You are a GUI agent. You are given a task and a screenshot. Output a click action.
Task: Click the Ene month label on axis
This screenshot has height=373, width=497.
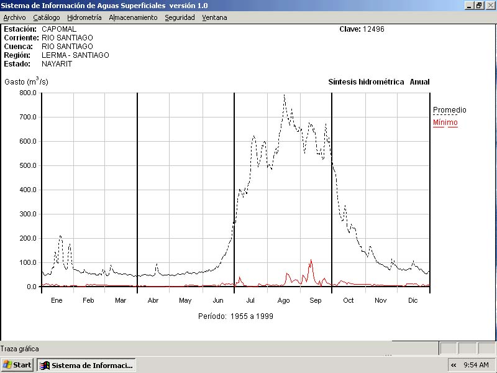(57, 300)
